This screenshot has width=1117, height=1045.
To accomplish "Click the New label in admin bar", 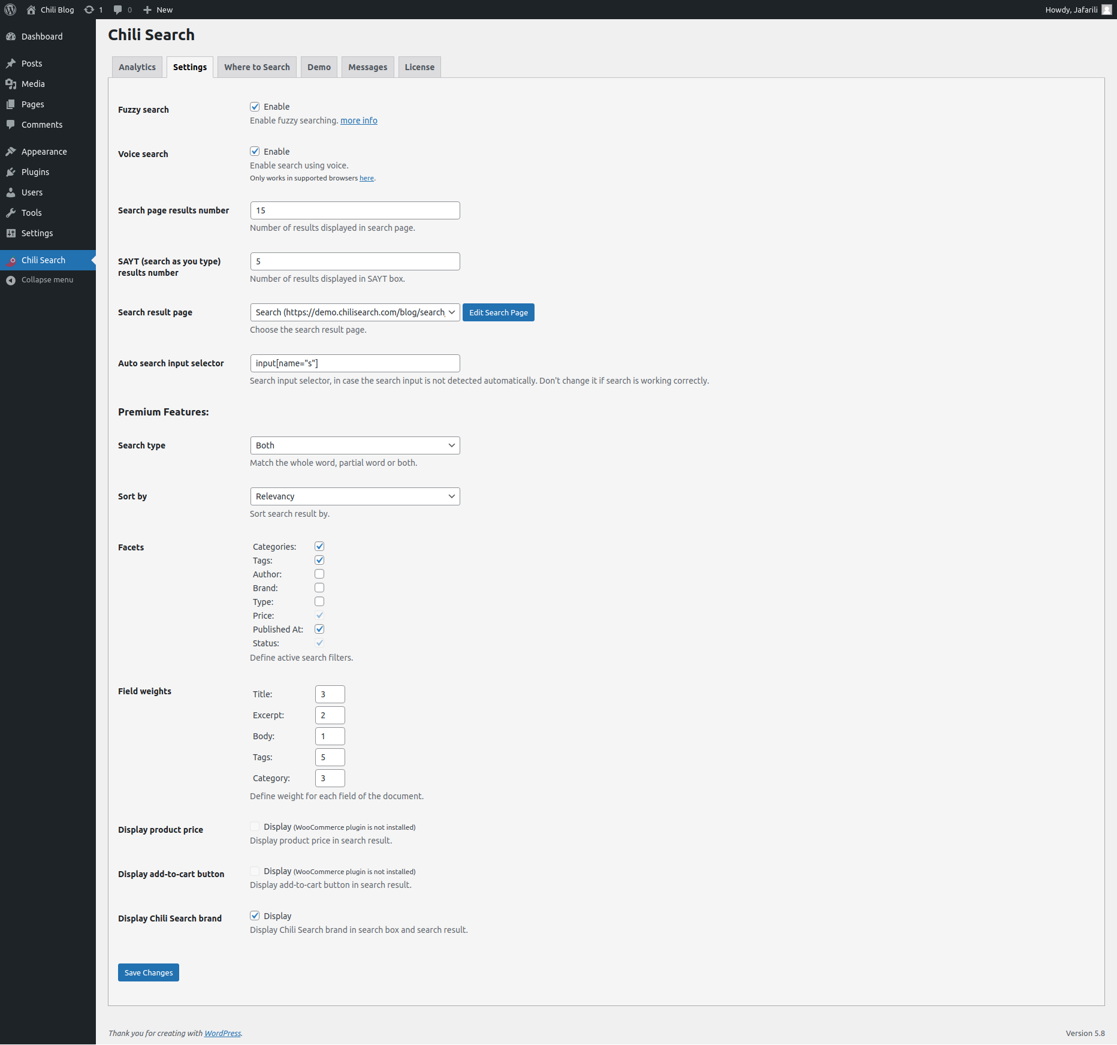I will 165,10.
